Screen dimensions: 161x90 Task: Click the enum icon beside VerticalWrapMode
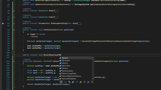[x=61, y=79]
